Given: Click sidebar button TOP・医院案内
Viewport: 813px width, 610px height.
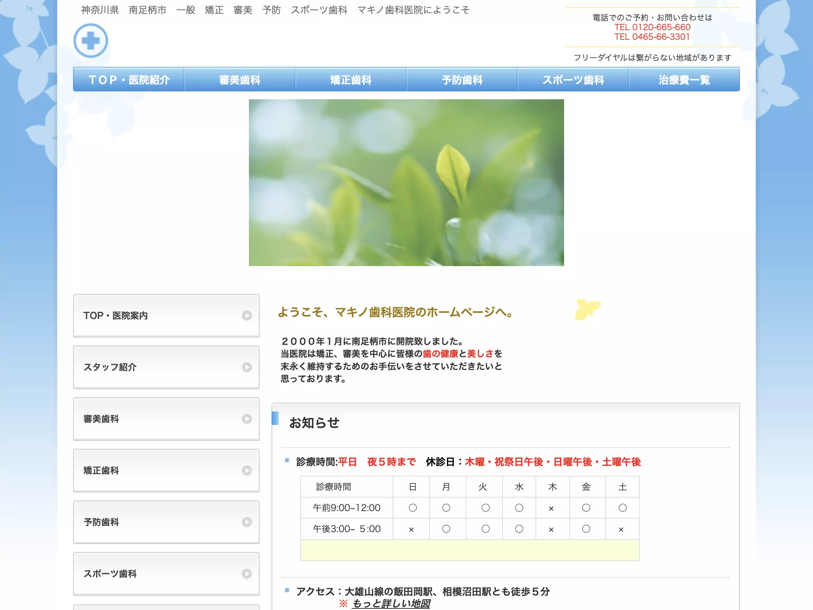Looking at the screenshot, I should coord(166,316).
